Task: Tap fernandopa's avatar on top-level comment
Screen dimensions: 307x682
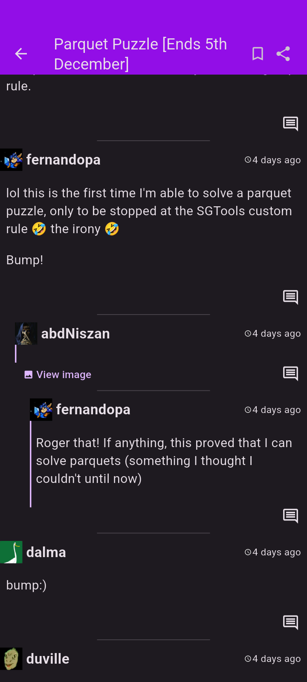Action: tap(12, 160)
